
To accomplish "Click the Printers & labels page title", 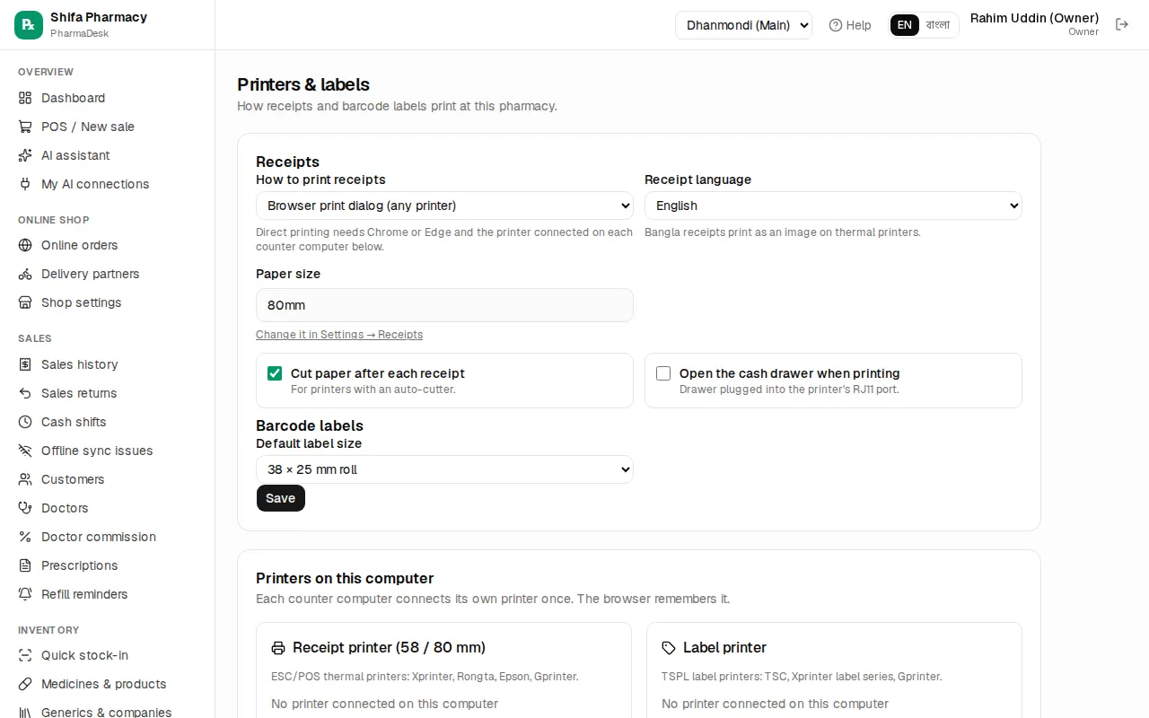I will (303, 84).
